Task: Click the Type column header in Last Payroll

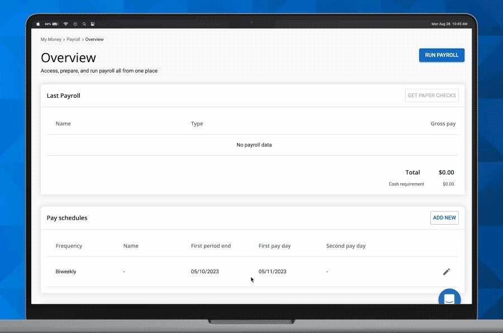Action: tap(197, 123)
